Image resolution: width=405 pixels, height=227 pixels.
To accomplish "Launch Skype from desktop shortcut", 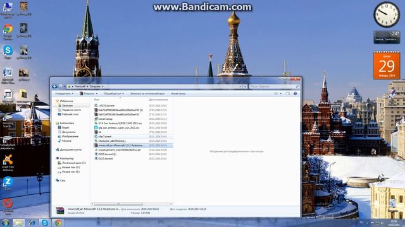I will coord(8,52).
